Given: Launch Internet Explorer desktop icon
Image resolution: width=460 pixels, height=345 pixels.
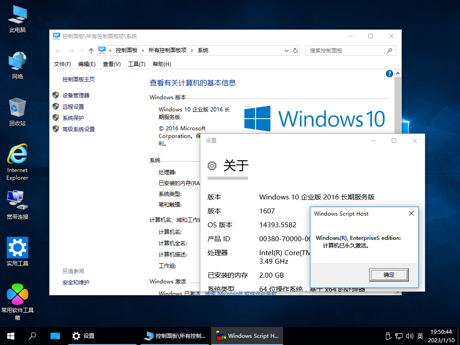Looking at the screenshot, I should (18, 162).
